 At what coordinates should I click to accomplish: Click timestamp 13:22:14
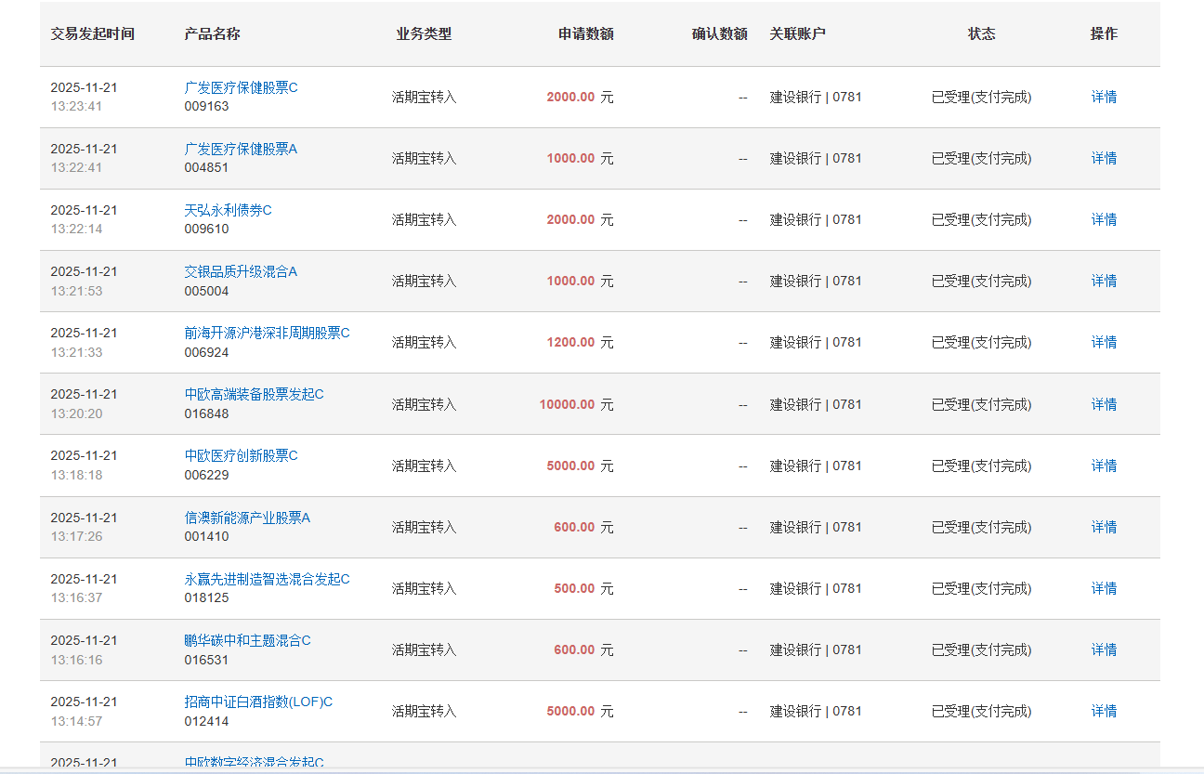coord(76,229)
